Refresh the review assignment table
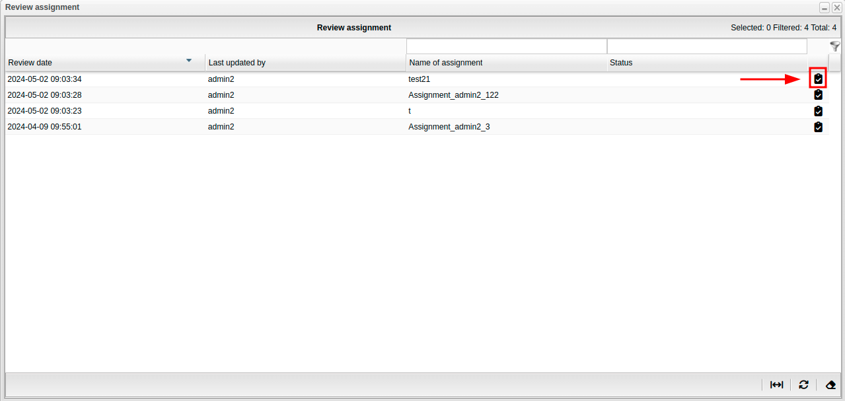 803,384
